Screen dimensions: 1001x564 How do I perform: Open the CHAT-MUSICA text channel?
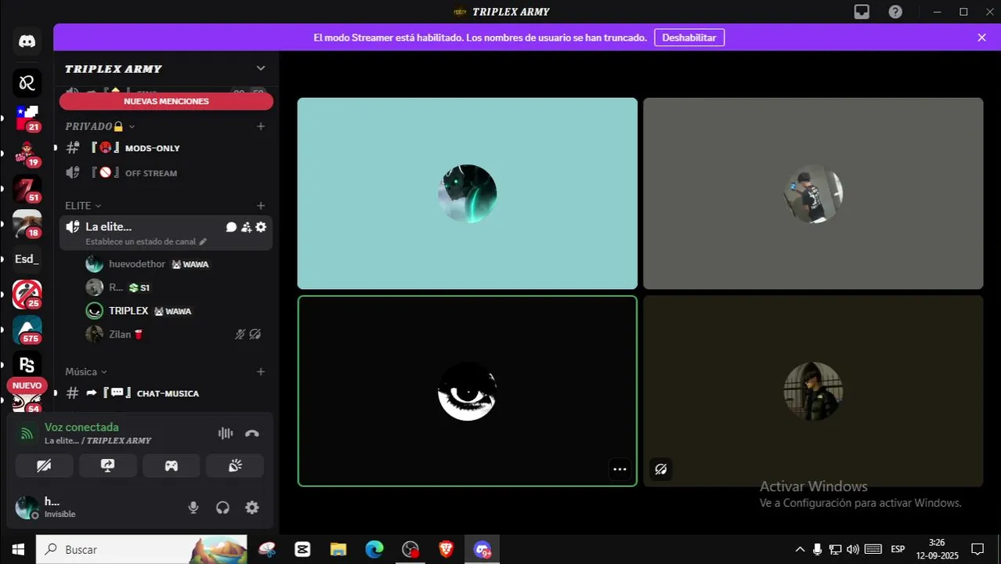[x=166, y=393]
